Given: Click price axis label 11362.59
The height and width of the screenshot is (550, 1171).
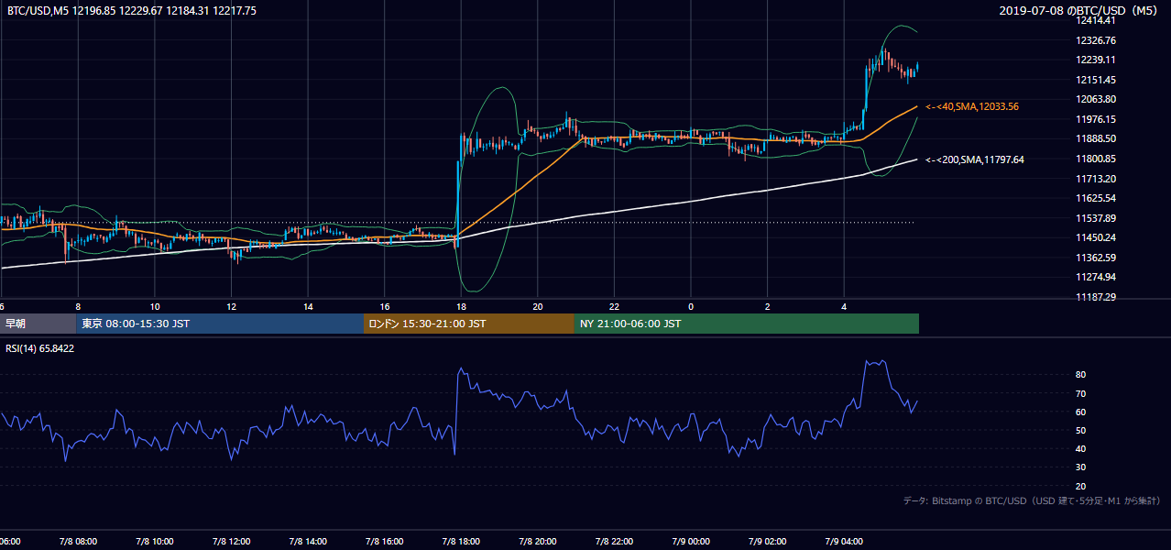Looking at the screenshot, I should (1095, 258).
